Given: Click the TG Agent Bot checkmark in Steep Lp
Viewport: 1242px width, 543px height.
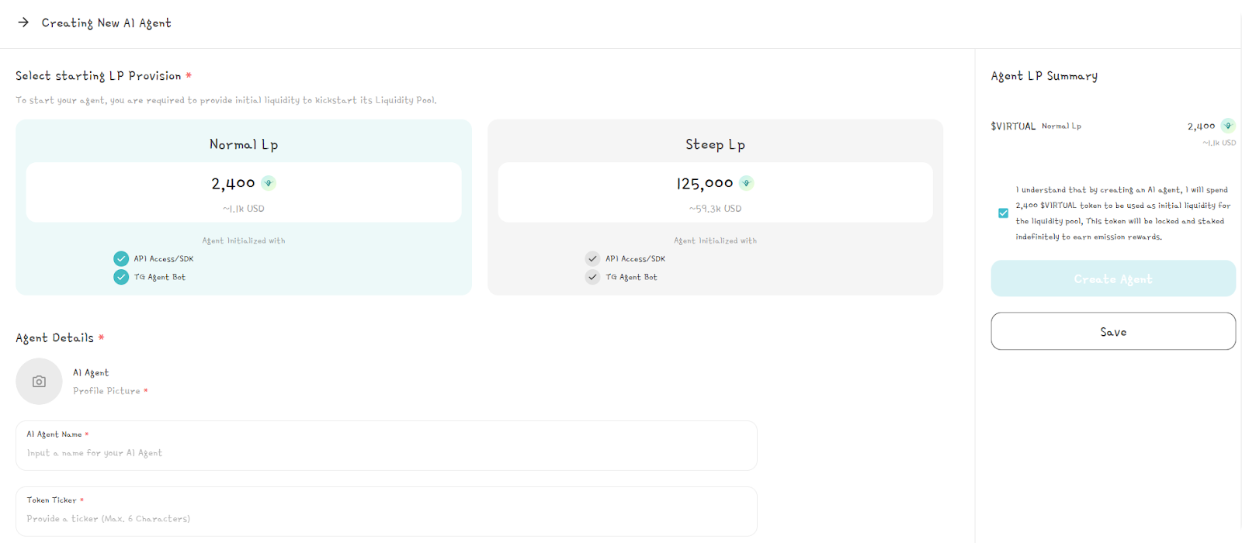Looking at the screenshot, I should (593, 277).
